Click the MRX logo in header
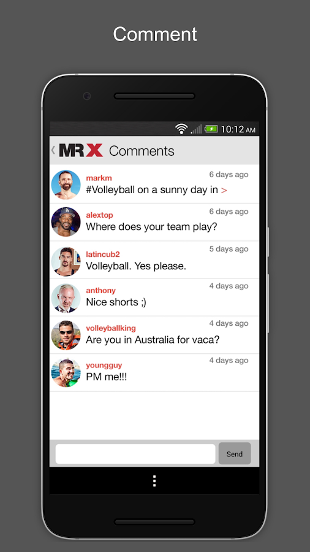The image size is (310, 552). point(81,150)
